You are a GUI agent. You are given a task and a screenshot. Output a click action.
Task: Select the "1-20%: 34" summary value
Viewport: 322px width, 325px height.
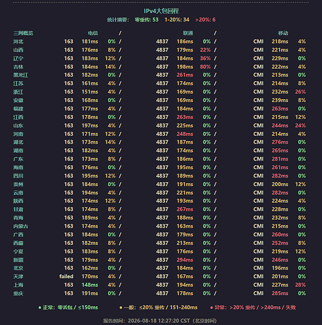[177, 19]
